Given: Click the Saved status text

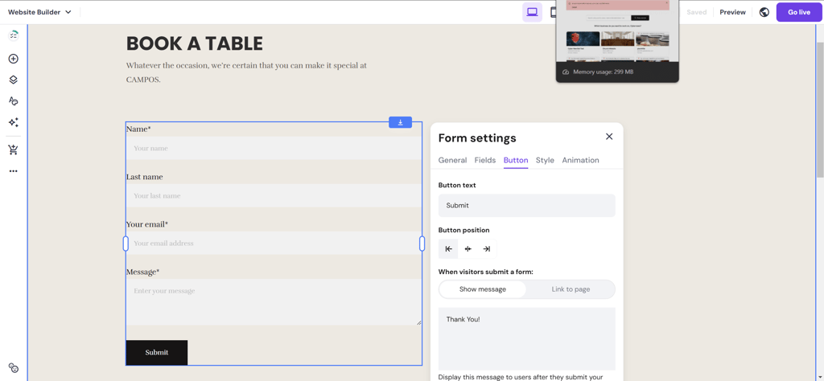Looking at the screenshot, I should pyautogui.click(x=696, y=12).
